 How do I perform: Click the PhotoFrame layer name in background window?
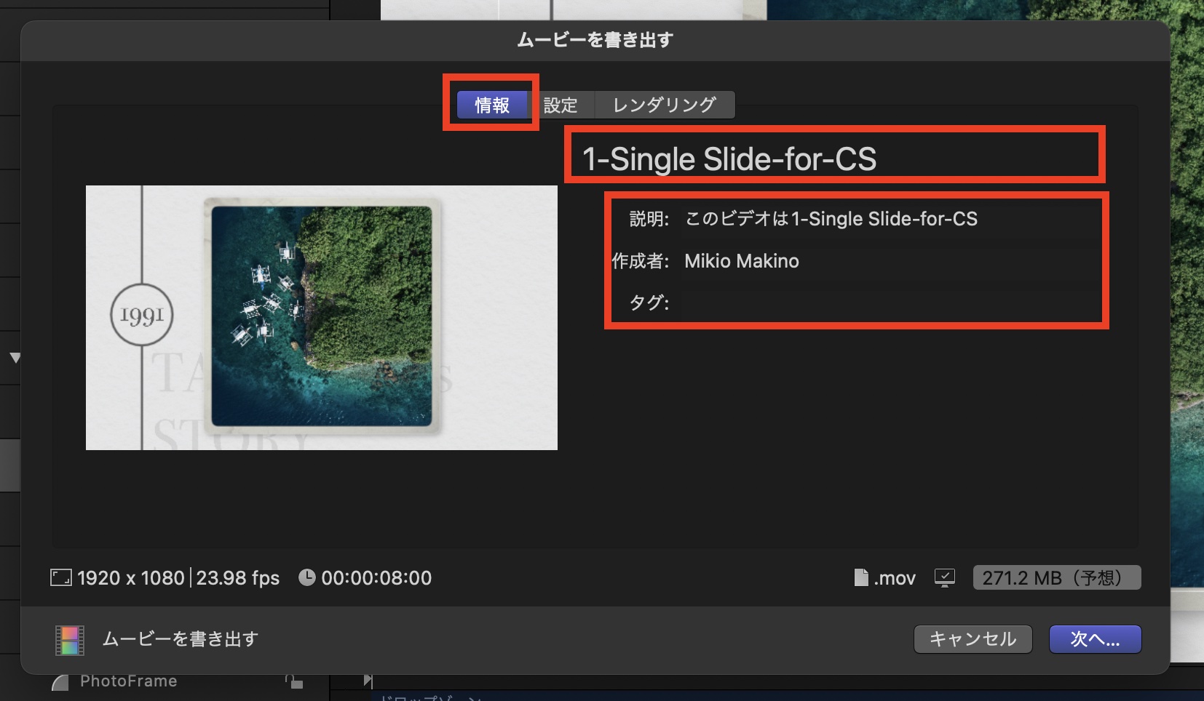[x=129, y=681]
